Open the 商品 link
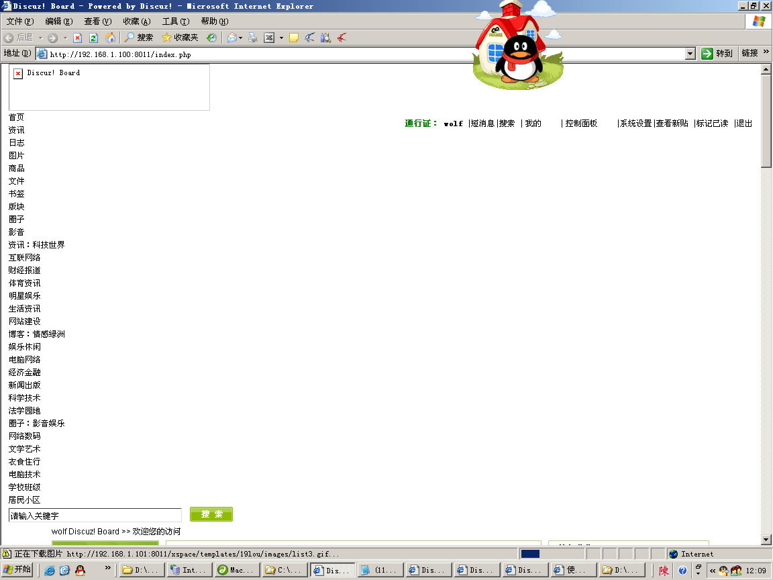 (16, 168)
